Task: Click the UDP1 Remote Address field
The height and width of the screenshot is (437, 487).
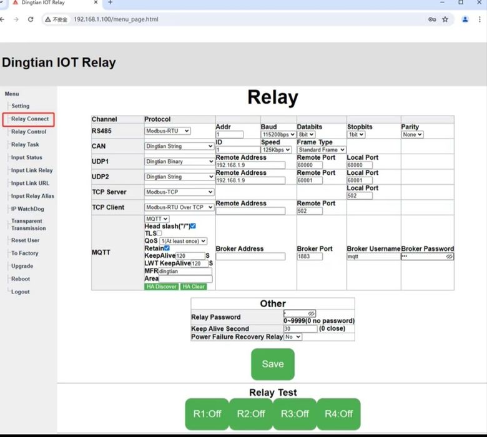Action: 250,165
